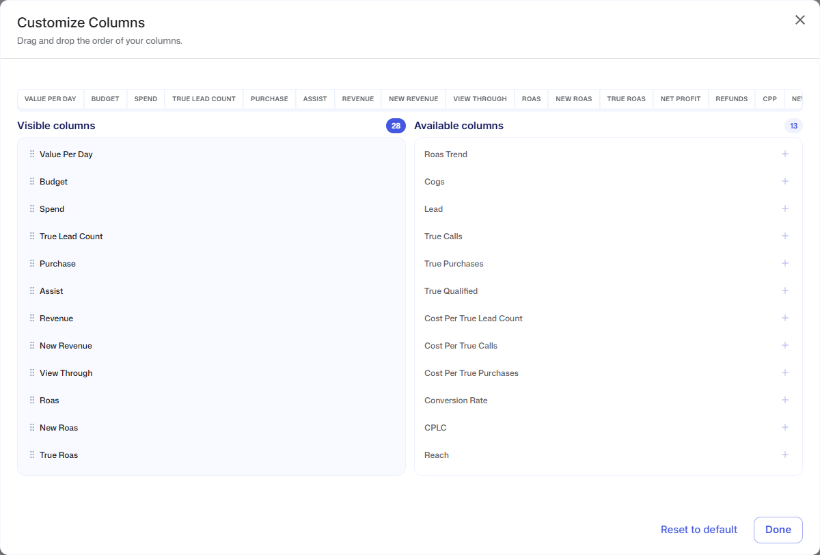Add Cost Per True Lead Count column

tap(785, 318)
